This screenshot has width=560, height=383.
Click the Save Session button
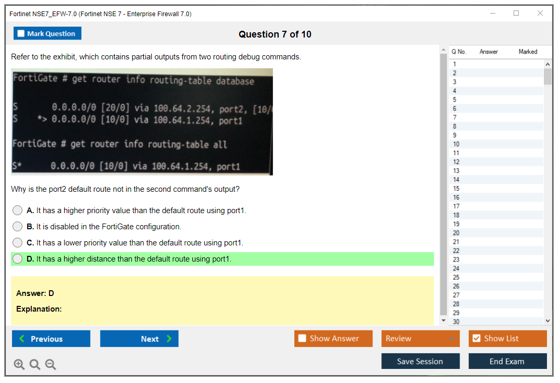click(420, 361)
